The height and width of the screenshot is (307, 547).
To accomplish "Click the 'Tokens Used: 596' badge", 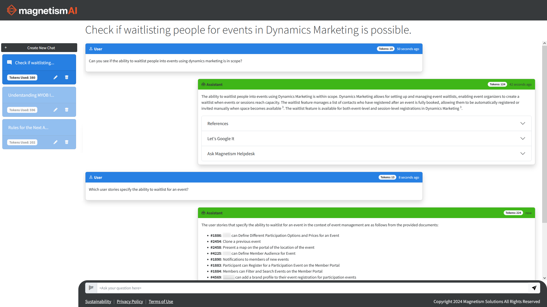I will pyautogui.click(x=22, y=110).
